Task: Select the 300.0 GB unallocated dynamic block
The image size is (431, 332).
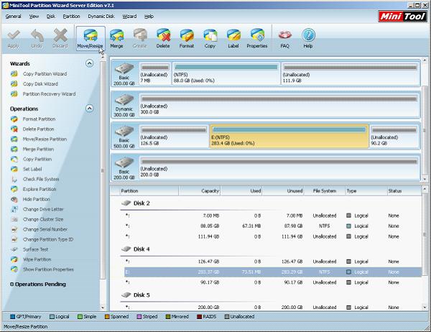Action: [x=279, y=105]
